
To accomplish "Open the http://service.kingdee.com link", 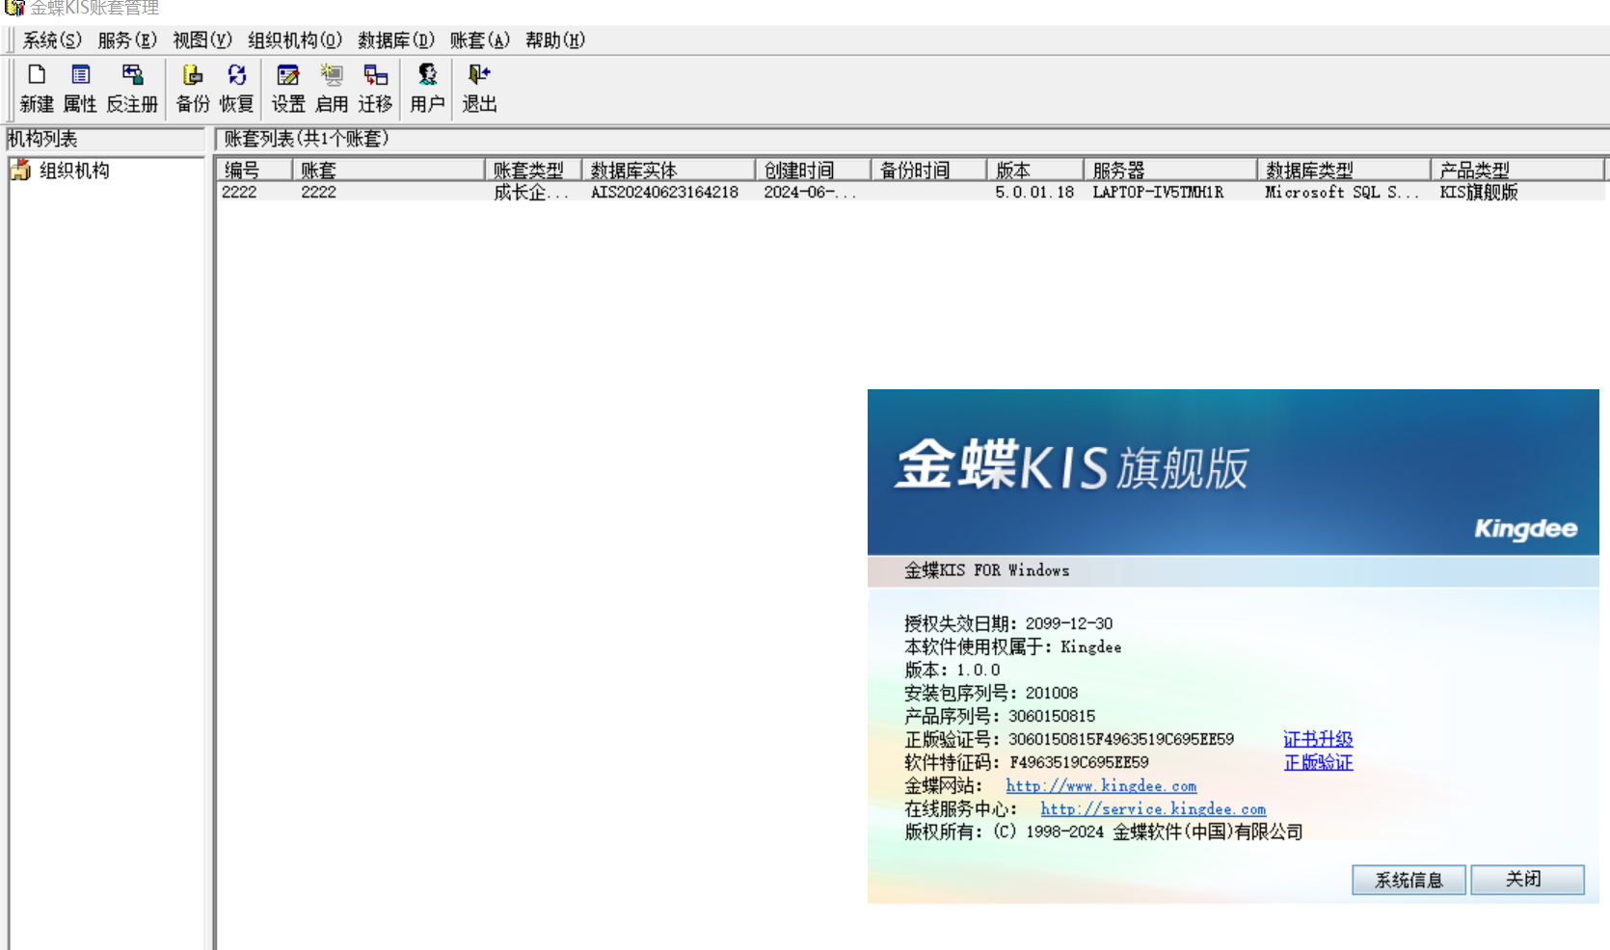I will click(1153, 809).
